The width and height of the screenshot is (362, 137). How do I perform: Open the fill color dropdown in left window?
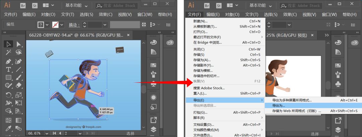coord(47,25)
